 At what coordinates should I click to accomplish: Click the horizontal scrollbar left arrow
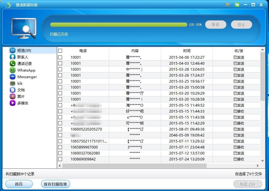(x=60, y=166)
